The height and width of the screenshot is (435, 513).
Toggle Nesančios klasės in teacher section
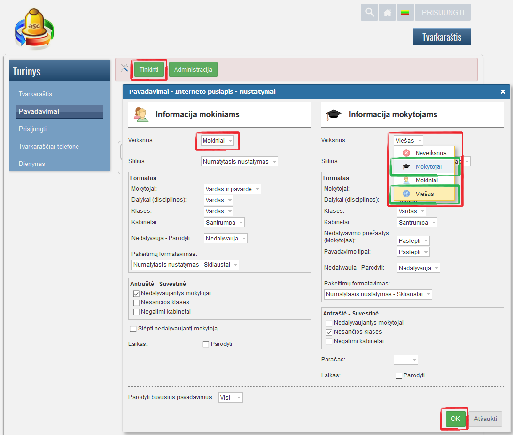coord(329,332)
